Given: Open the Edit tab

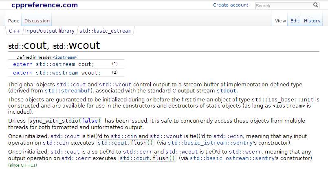Looking at the screenshot, I should (x=295, y=21).
